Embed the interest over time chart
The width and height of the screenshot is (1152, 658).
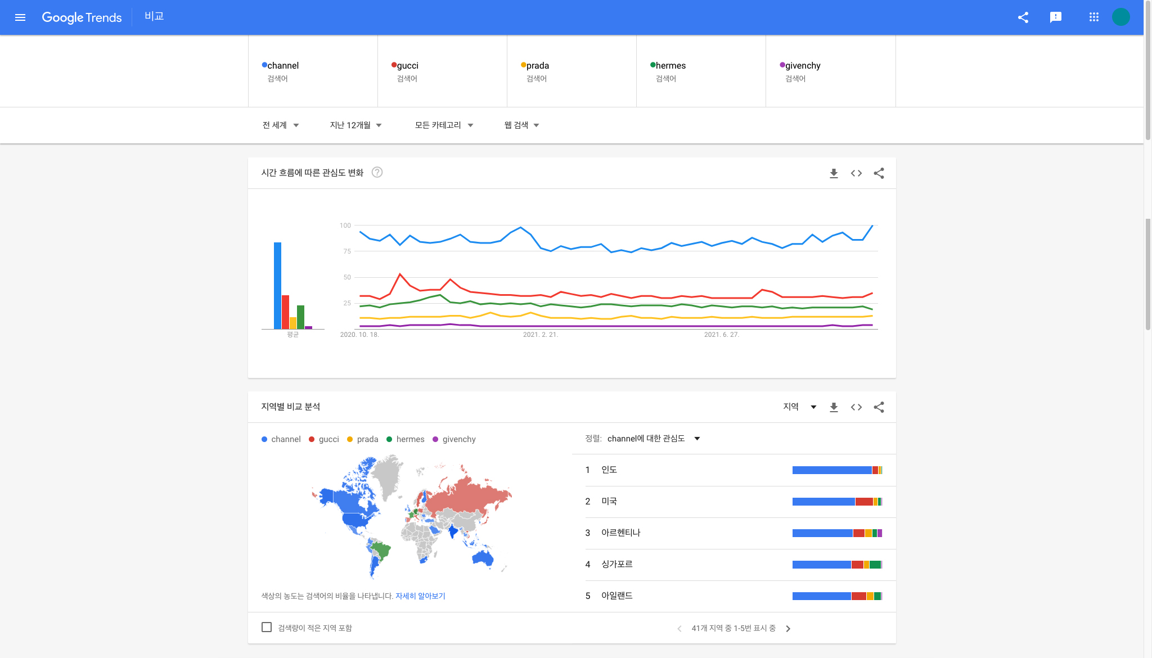click(x=856, y=173)
